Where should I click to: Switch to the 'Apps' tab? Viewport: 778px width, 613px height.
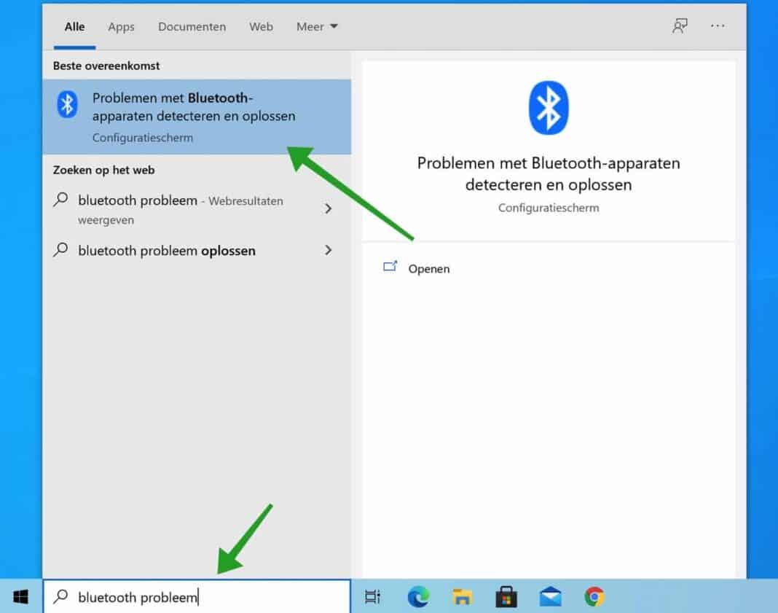click(121, 27)
